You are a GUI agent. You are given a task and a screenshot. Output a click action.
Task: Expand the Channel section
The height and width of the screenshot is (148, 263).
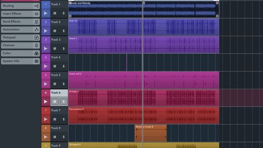point(20,45)
